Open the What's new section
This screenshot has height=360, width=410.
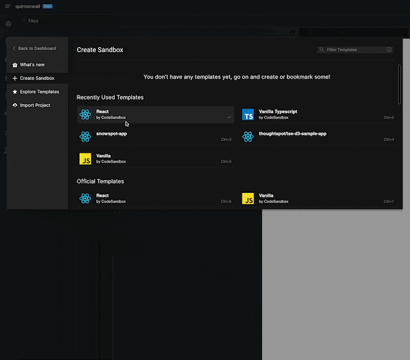tap(29, 65)
